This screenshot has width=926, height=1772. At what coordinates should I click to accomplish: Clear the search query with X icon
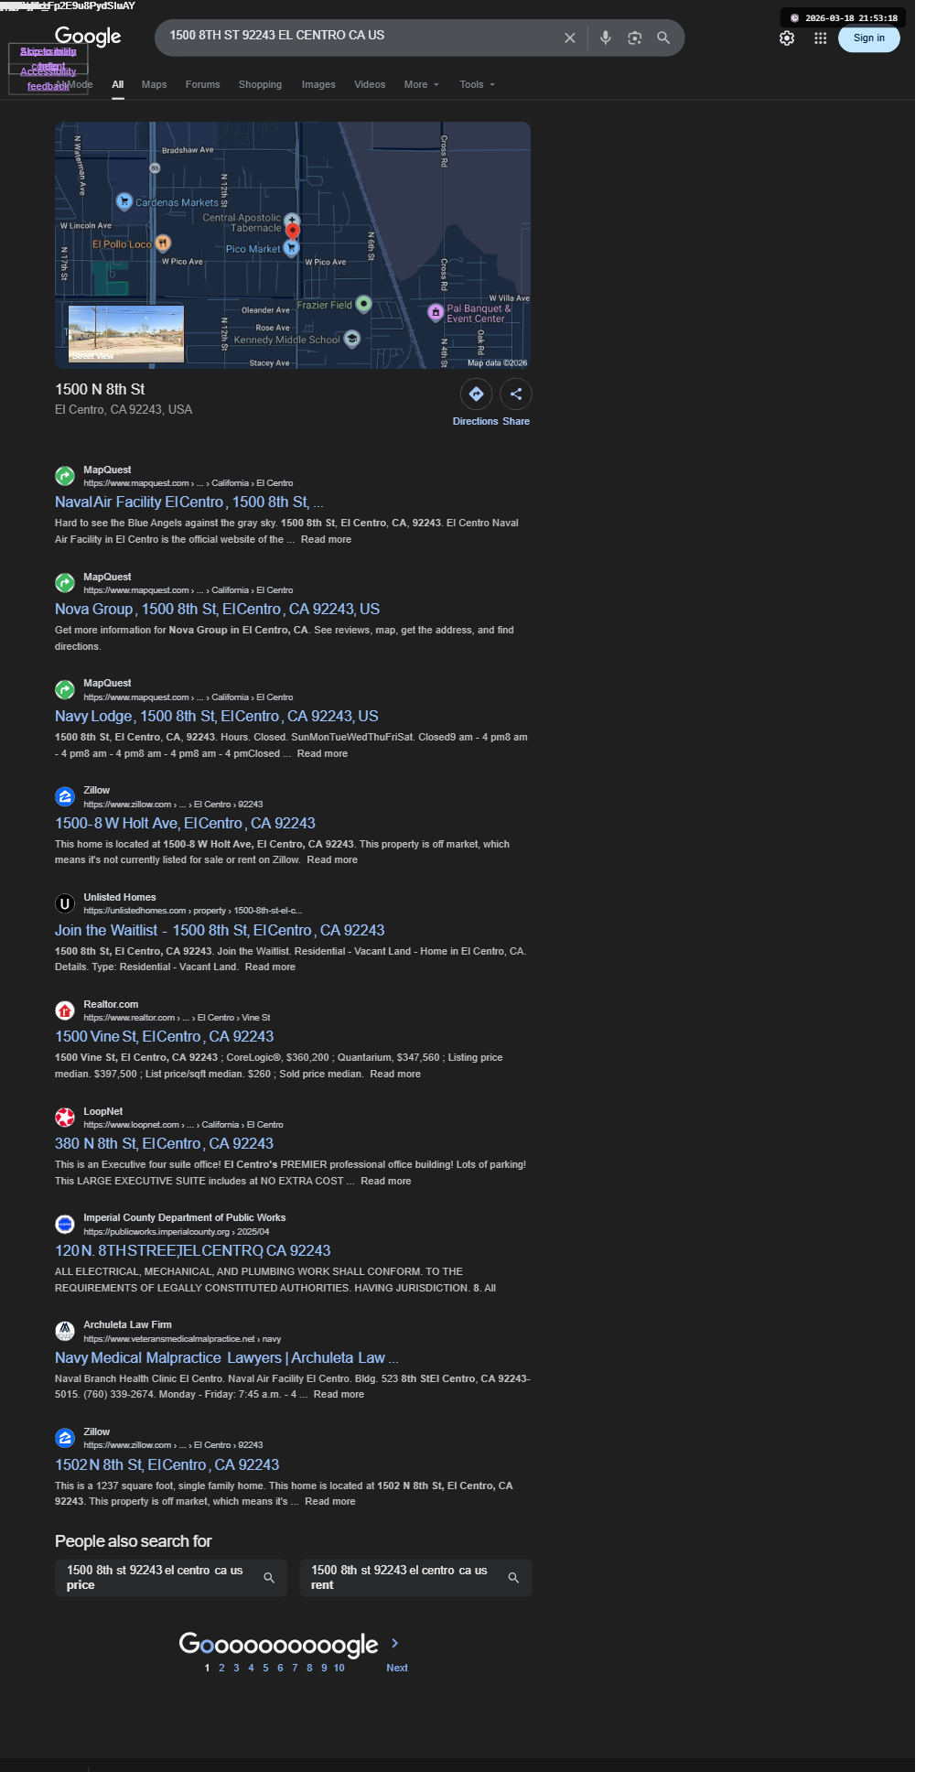point(570,38)
